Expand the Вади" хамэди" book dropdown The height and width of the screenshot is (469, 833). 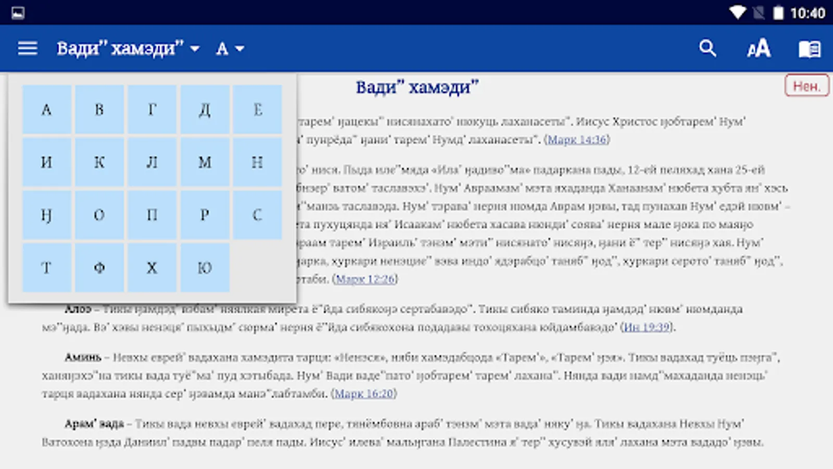[128, 48]
